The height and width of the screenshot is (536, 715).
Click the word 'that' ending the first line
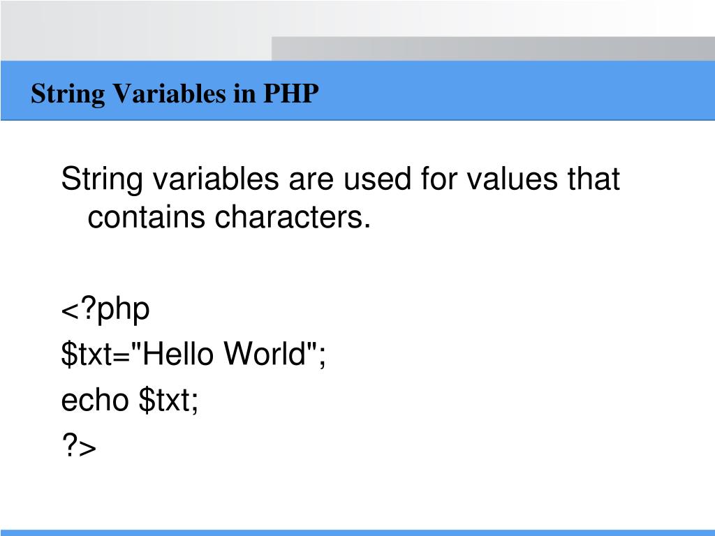594,178
